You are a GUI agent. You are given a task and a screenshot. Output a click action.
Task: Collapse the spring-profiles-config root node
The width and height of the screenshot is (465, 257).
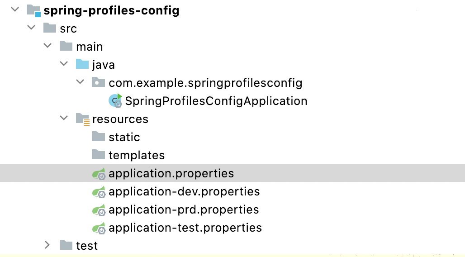15,10
